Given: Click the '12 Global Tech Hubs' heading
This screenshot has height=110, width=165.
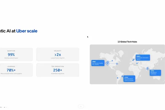Looking at the screenshot, I should point(127,42).
